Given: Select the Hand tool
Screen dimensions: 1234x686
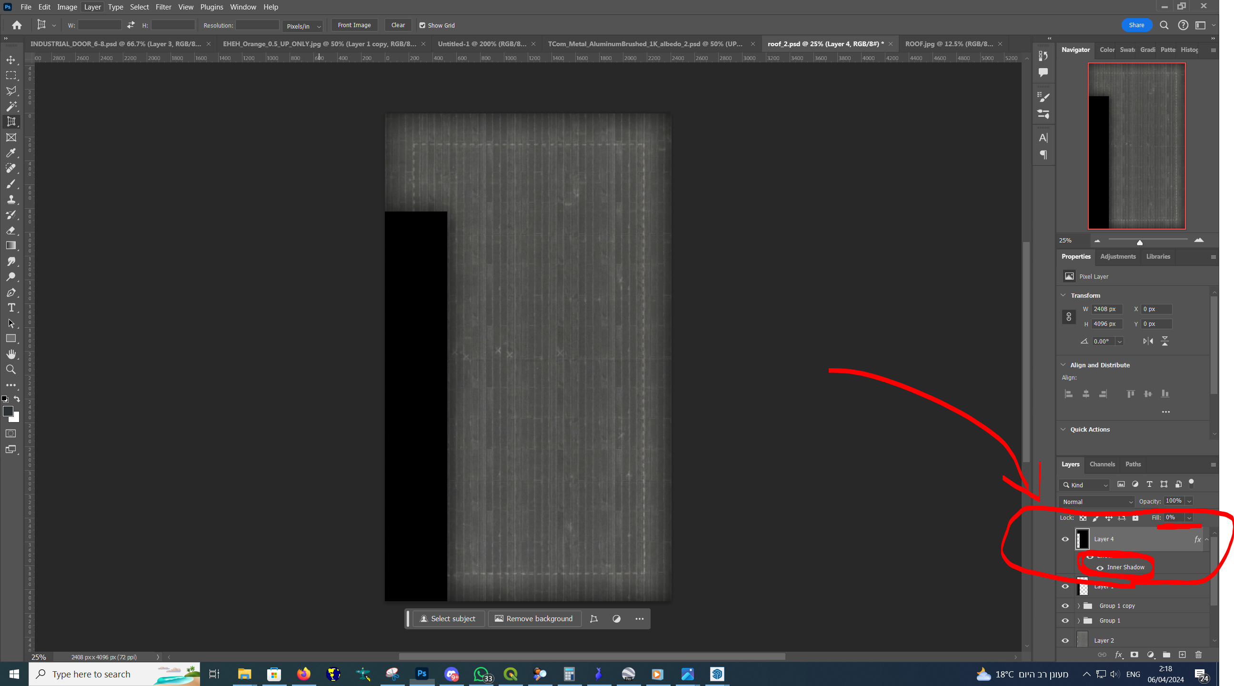Looking at the screenshot, I should click(10, 354).
